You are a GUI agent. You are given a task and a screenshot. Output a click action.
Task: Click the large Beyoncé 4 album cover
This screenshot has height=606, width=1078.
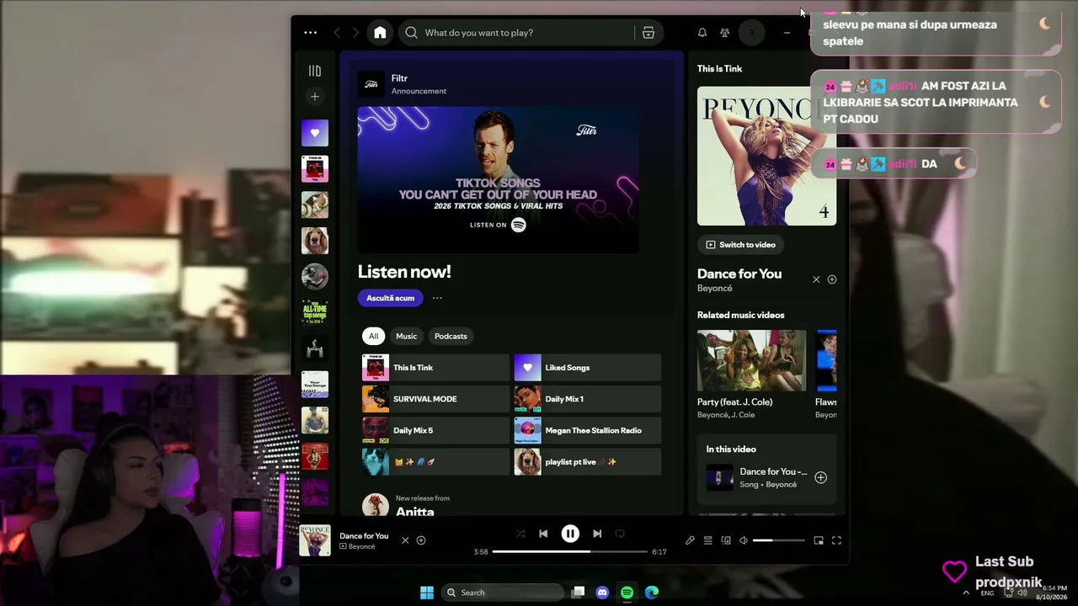(767, 156)
